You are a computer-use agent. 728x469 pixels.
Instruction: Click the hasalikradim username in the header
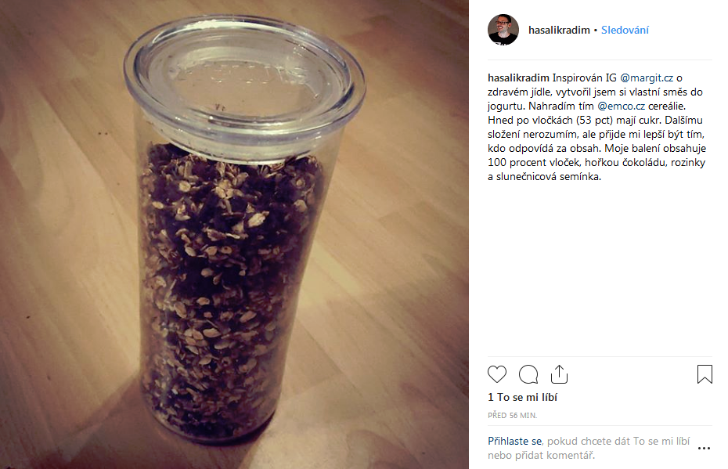coord(559,31)
